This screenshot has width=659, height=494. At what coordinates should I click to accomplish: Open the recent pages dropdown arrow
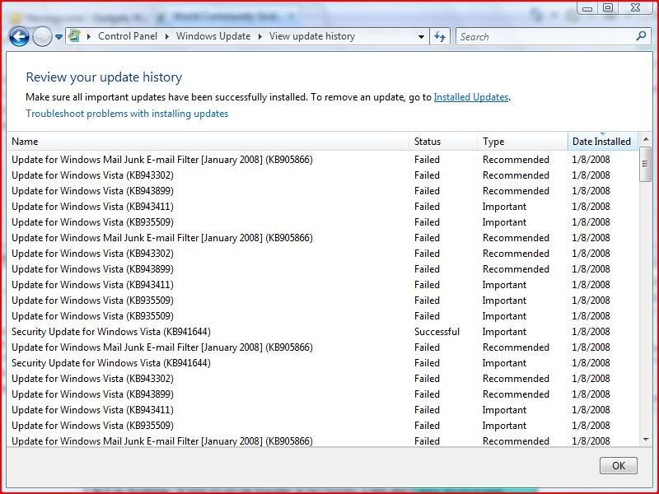click(x=59, y=37)
